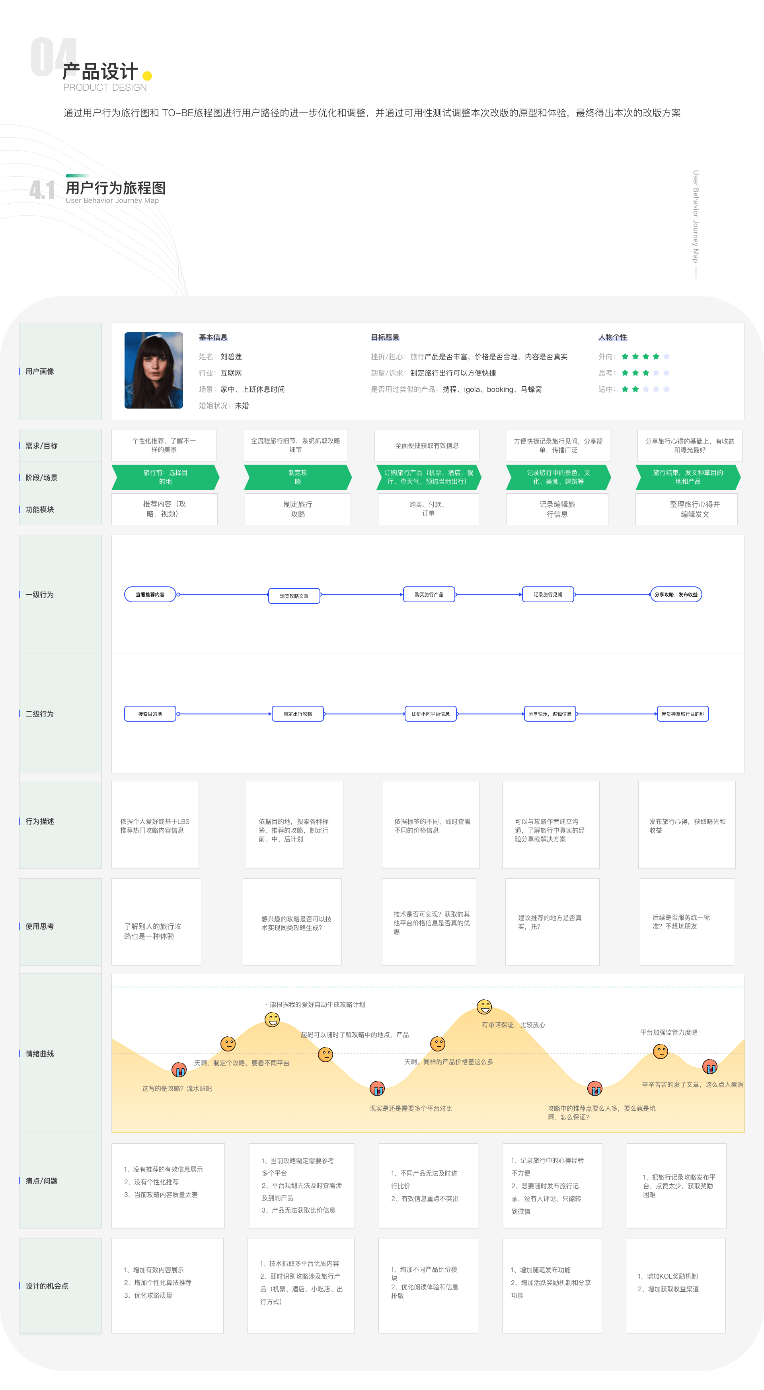The height and width of the screenshot is (1390, 764).
Task: Click the "人物个性" heading in persona
Action: 613,337
